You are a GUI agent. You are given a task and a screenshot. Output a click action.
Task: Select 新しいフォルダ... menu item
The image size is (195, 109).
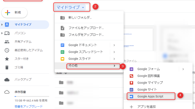[89, 18]
